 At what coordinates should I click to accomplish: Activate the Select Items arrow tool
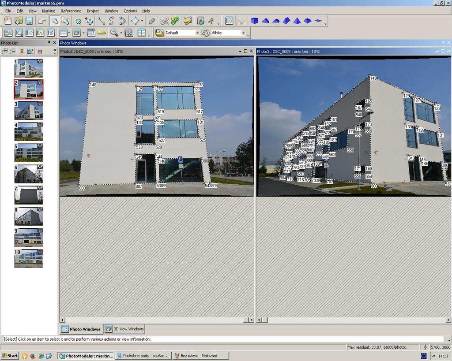coord(54,21)
